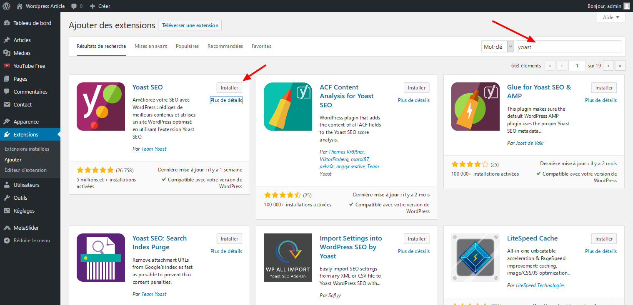
Task: Open the Contact envelope icon
Action: click(7, 104)
